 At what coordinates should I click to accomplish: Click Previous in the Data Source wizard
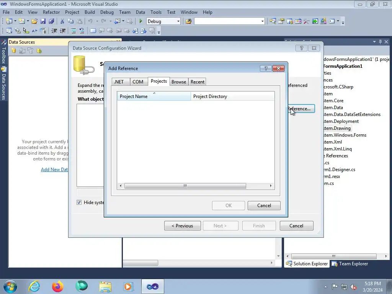(x=183, y=225)
